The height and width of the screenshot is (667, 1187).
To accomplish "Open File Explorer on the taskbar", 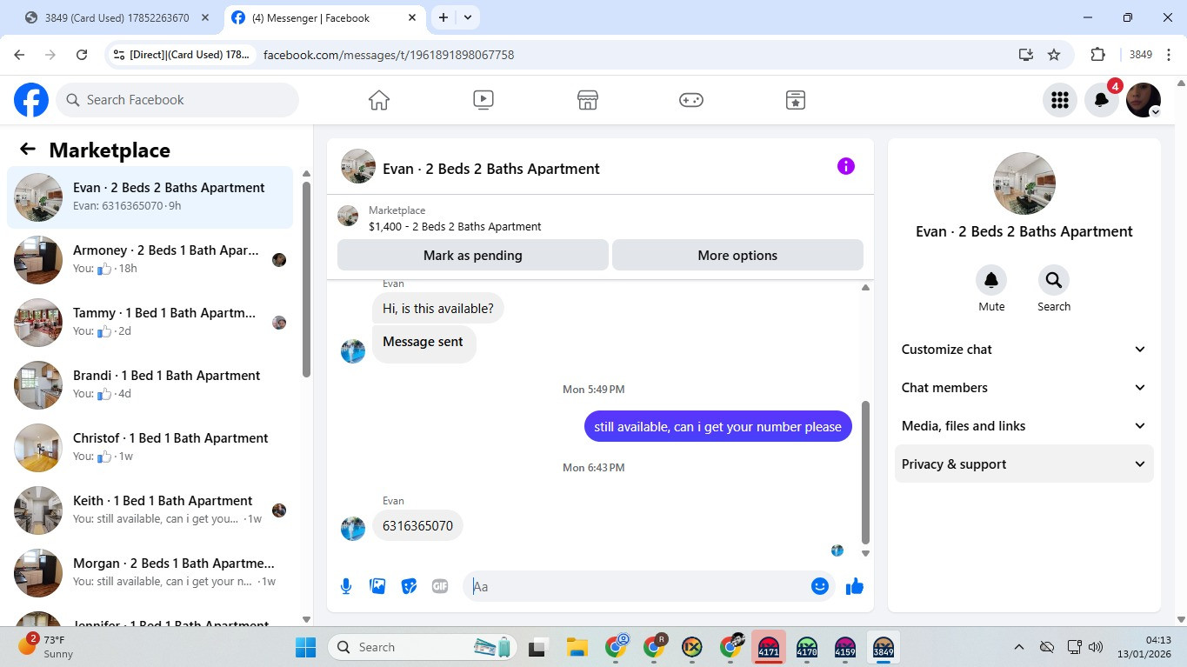I will coord(577,647).
